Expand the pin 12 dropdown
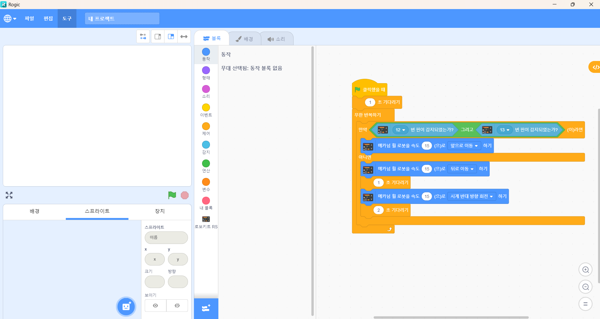The width and height of the screenshot is (600, 319). [400, 130]
